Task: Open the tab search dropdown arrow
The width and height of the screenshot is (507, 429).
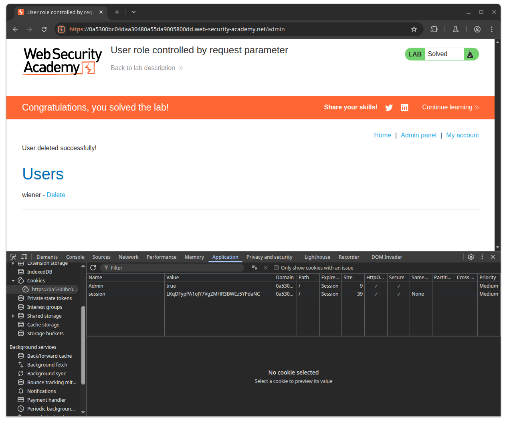Action: click(134, 12)
